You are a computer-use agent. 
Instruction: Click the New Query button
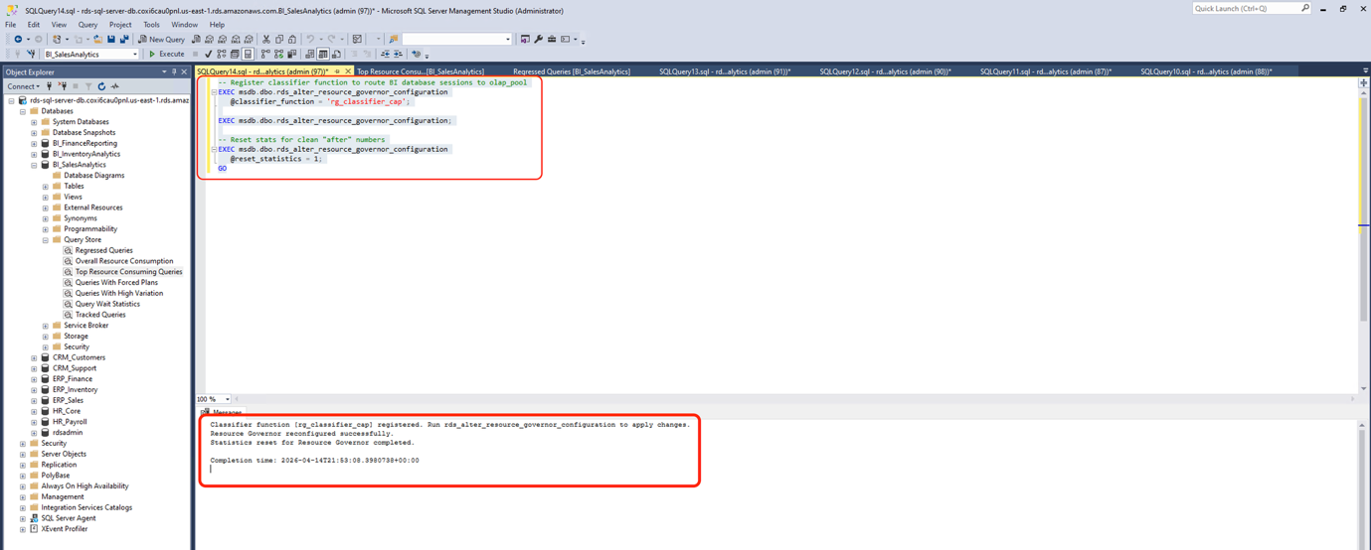pos(162,40)
